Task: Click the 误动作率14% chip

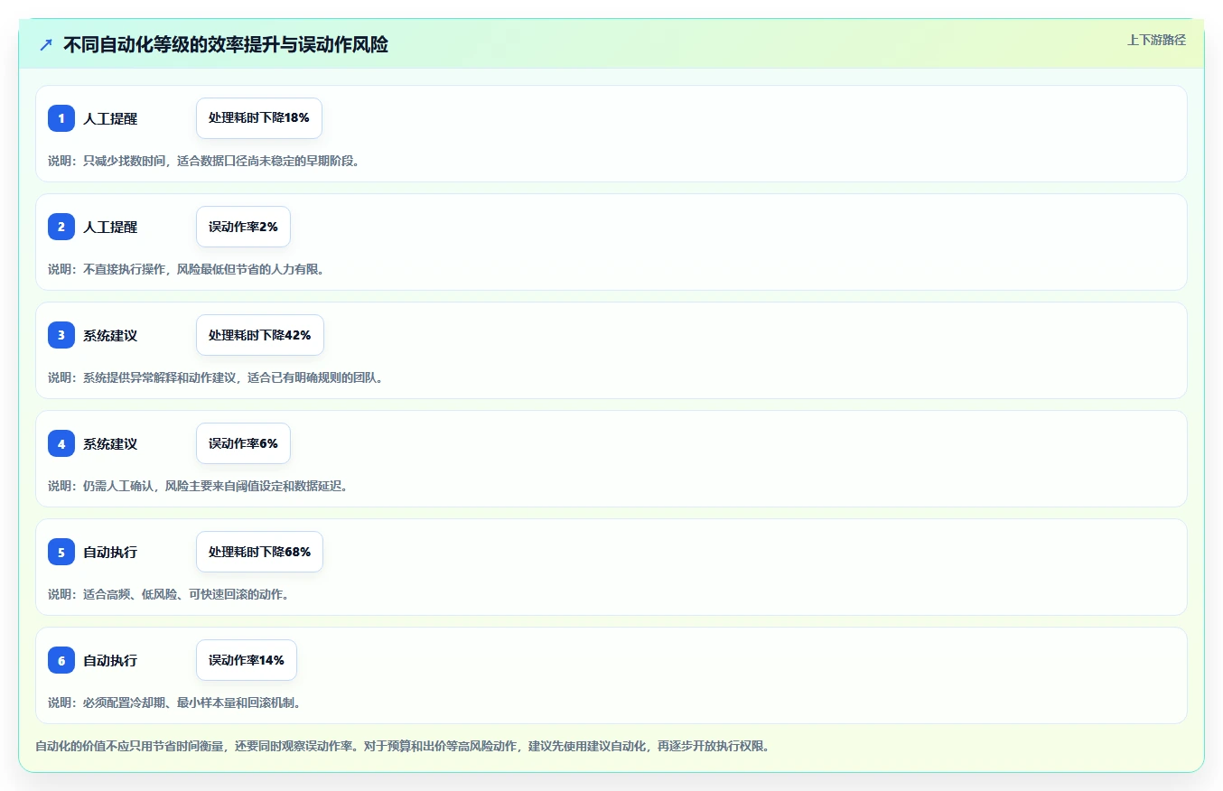Action: pos(247,660)
